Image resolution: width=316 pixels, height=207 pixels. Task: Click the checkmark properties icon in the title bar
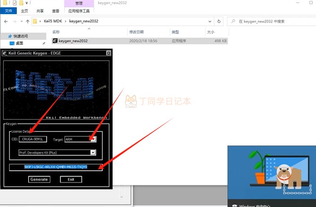click(15, 3)
